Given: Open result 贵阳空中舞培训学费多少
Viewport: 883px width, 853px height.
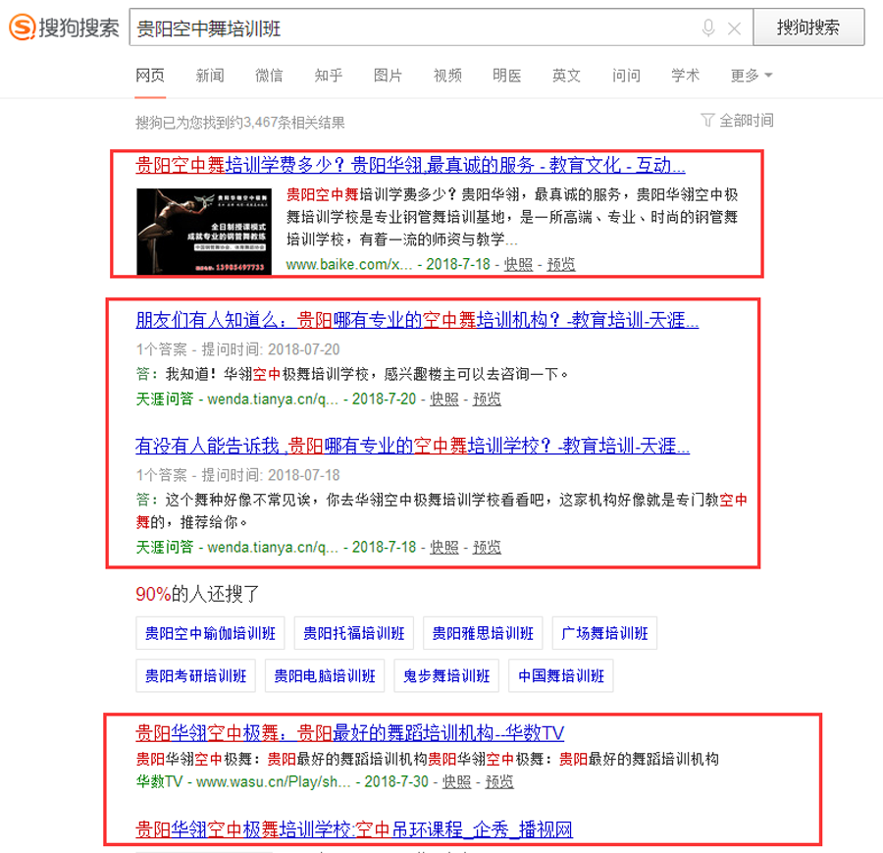Looking at the screenshot, I should tap(410, 165).
